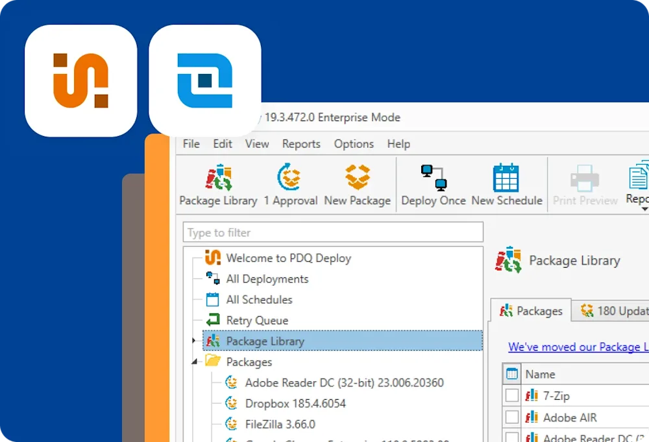Image resolution: width=649 pixels, height=442 pixels.
Task: Open the File menu
Action: tap(191, 144)
